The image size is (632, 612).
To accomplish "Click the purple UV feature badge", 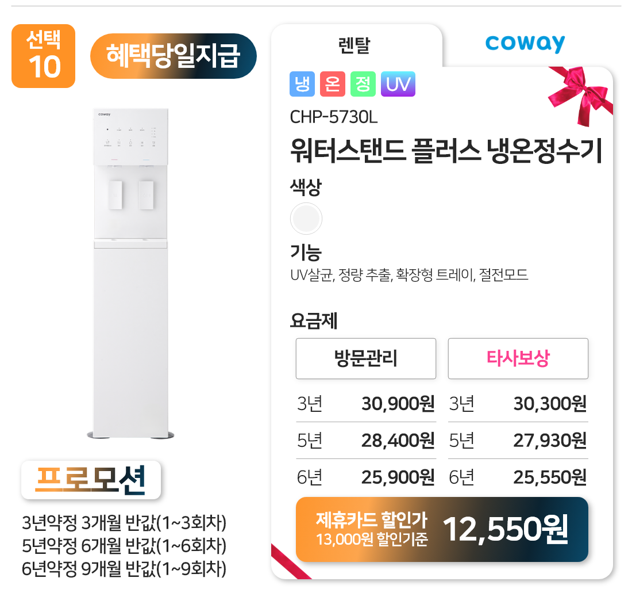I will [x=398, y=85].
